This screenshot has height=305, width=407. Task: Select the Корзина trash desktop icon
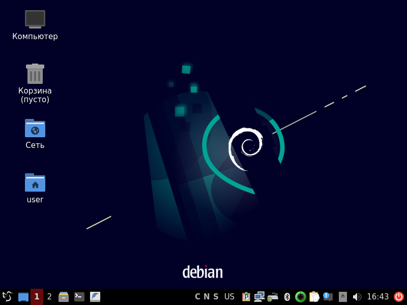click(x=35, y=74)
